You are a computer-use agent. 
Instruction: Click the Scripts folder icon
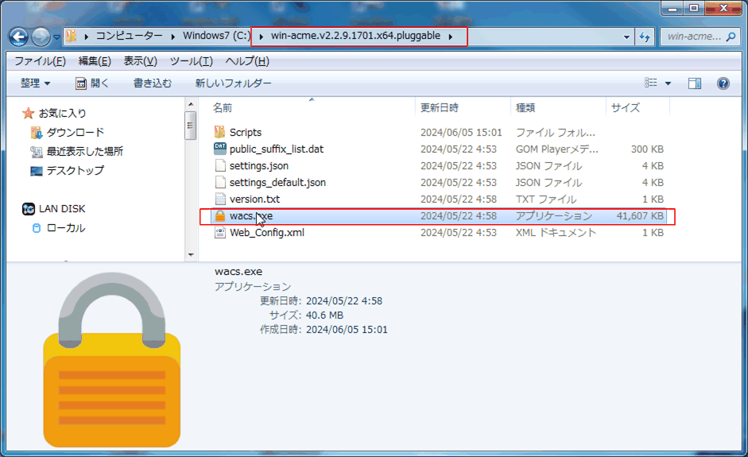[220, 132]
